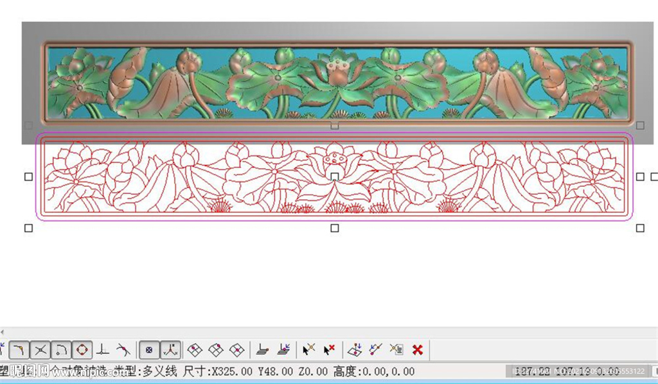Click the bottom-right selection handle
The width and height of the screenshot is (658, 384).
coord(640,228)
